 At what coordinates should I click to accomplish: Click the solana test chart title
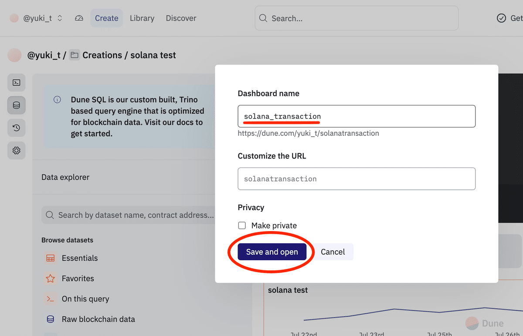click(x=288, y=290)
